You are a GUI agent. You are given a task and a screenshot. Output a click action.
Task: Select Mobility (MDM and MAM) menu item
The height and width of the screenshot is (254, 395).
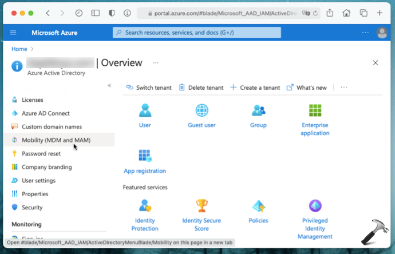tap(56, 140)
